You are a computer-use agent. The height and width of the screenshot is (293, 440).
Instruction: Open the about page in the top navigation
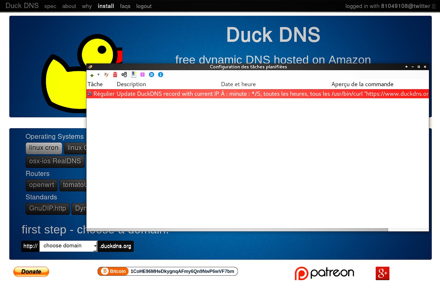69,6
